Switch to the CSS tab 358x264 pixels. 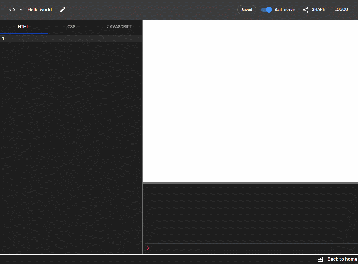tap(71, 26)
